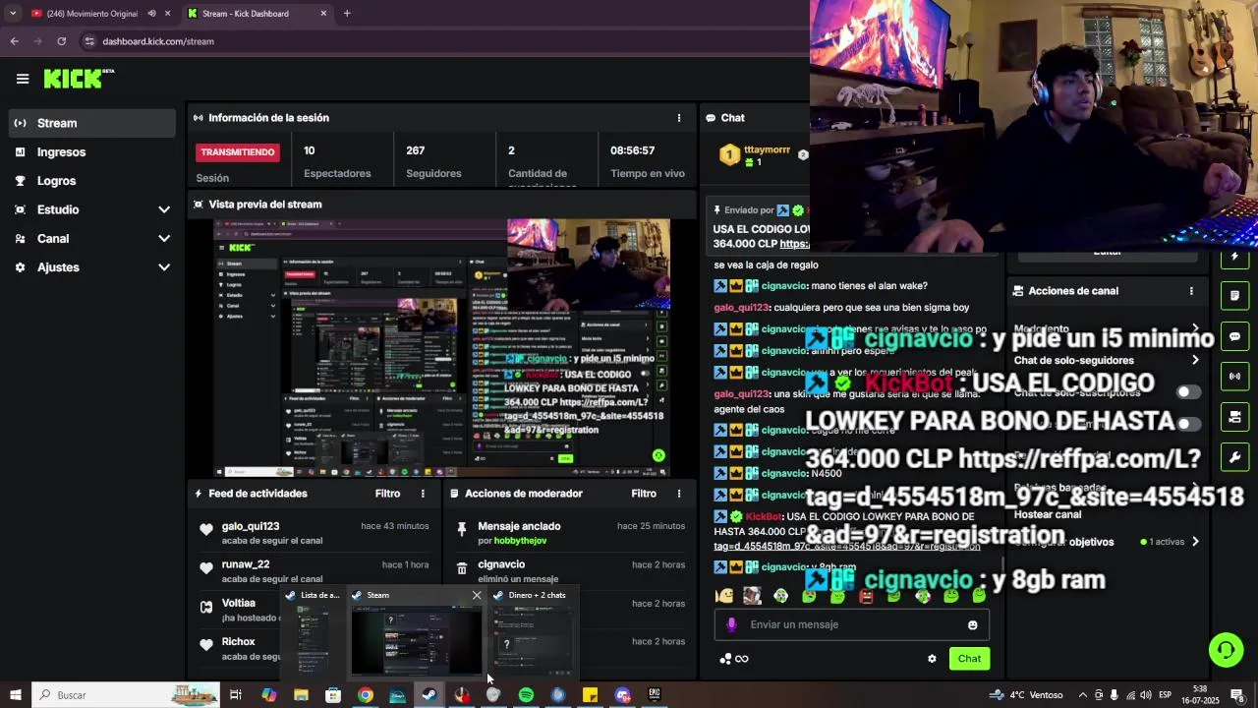Reload the page
The image size is (1258, 708).
pos(62,41)
